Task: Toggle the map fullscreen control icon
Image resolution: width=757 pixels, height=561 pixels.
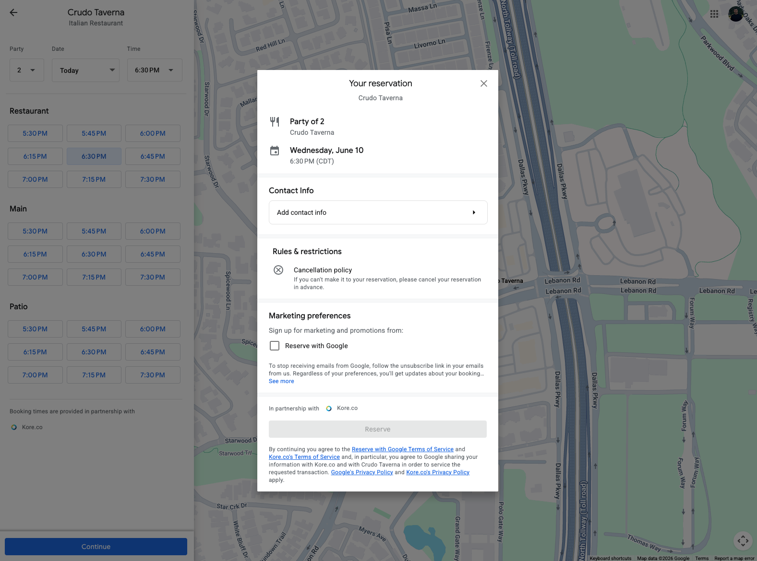Action: (x=743, y=541)
